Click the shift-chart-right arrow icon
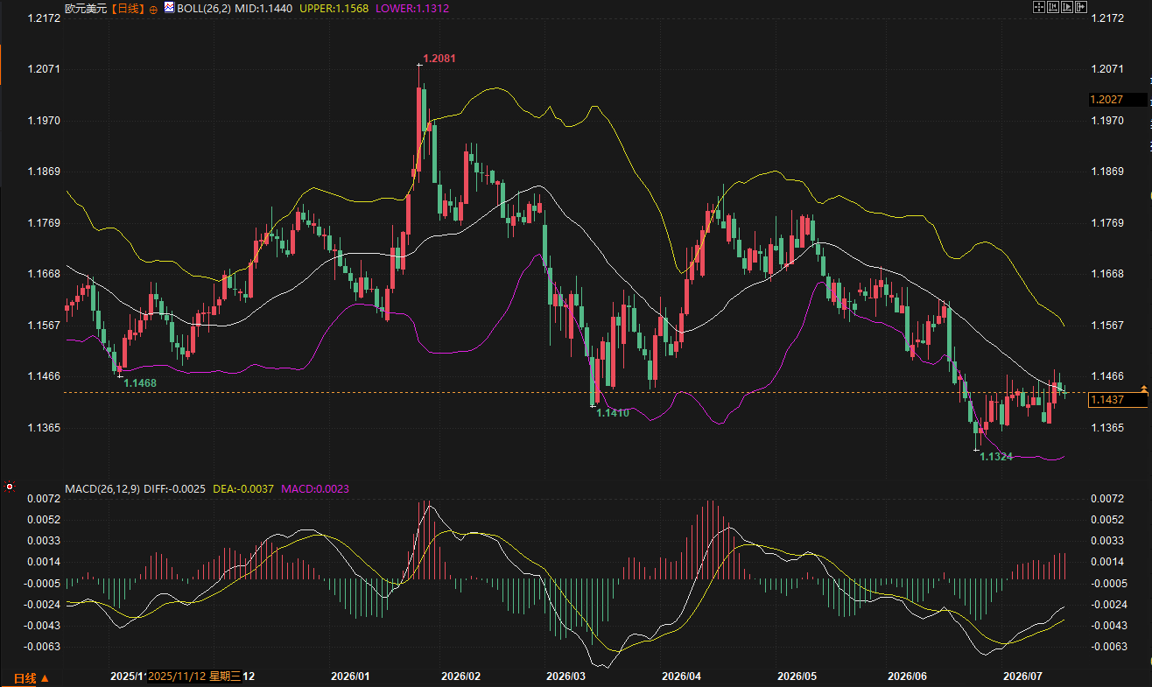The height and width of the screenshot is (687, 1152). click(1081, 7)
